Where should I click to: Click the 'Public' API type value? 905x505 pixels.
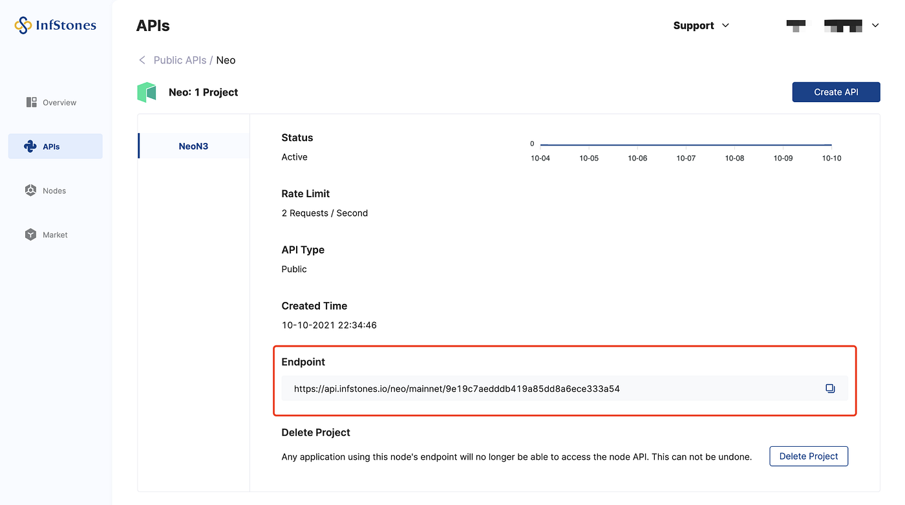click(294, 269)
